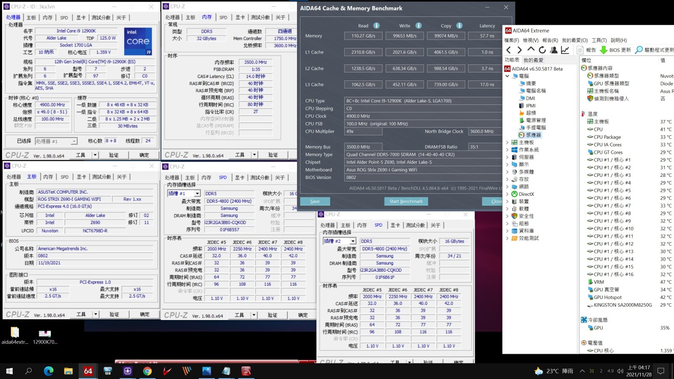Select 测试分数 tab in CPU-Z memory window
This screenshot has width=674, height=379.
260,17
